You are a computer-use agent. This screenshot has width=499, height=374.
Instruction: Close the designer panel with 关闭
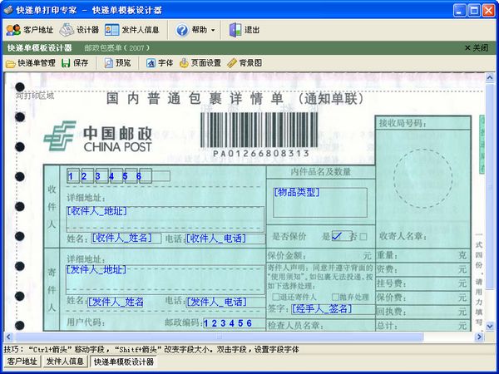tap(477, 47)
